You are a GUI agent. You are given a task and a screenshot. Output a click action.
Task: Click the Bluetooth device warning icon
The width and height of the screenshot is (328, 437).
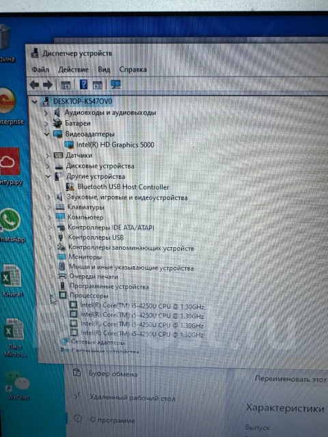click(x=70, y=186)
